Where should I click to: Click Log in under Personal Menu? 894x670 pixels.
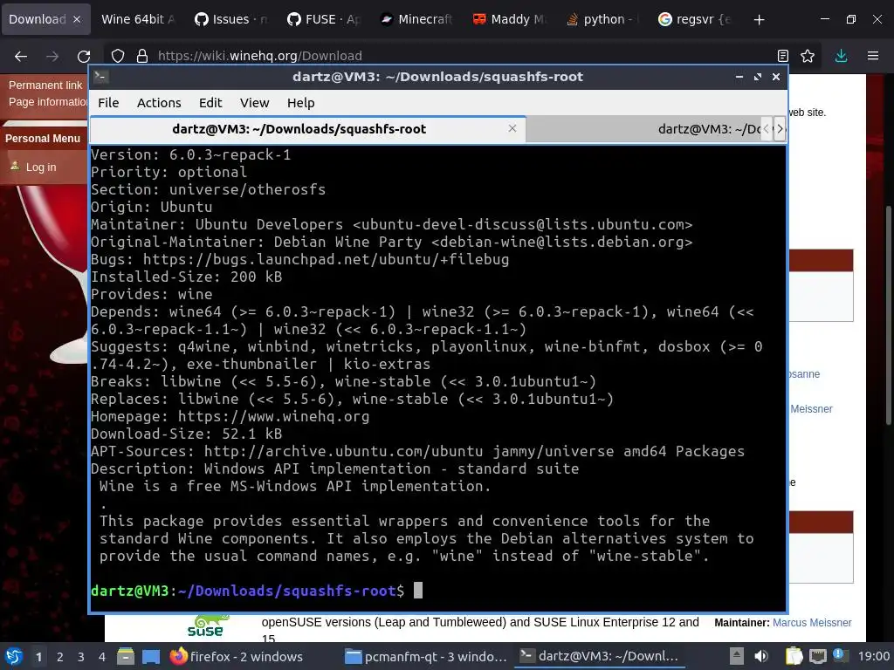coord(41,167)
